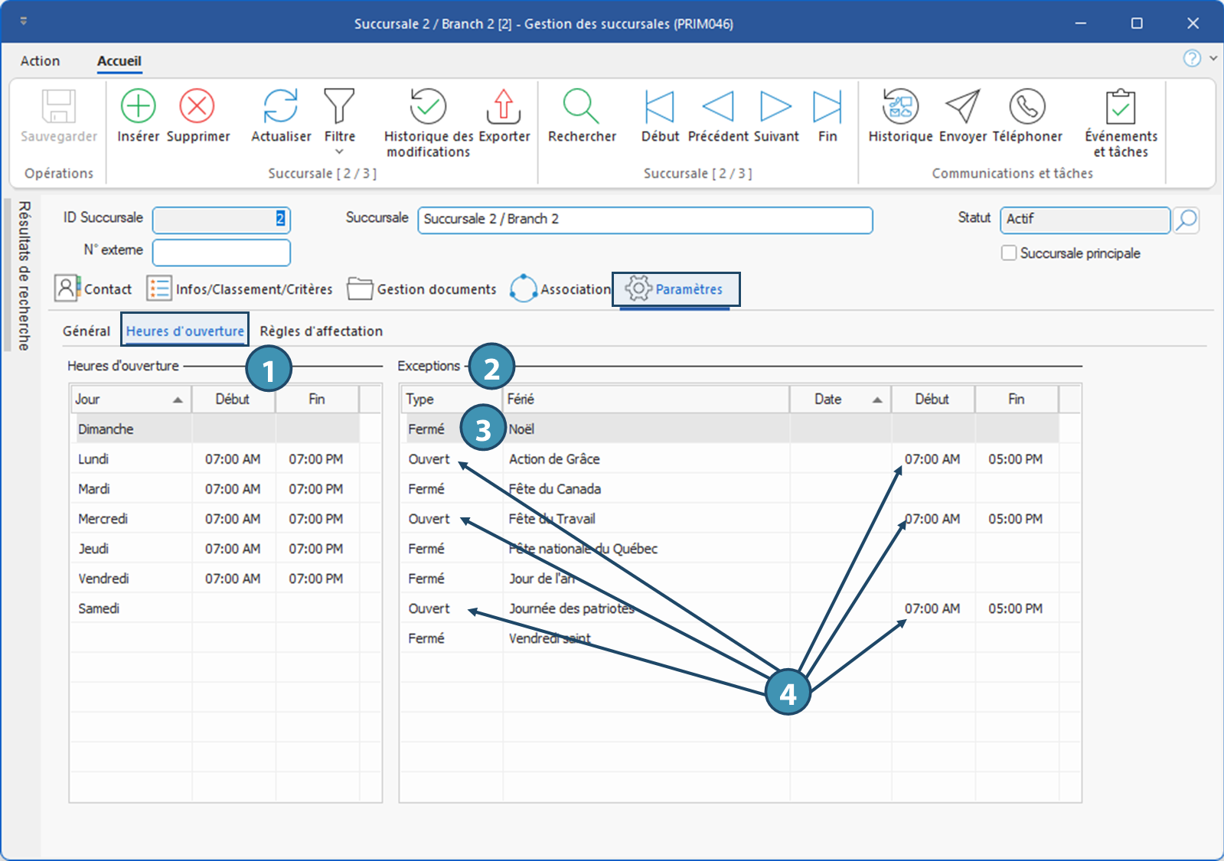The width and height of the screenshot is (1224, 861).
Task: Click the Téléphoner phone icon
Action: coord(1027,106)
